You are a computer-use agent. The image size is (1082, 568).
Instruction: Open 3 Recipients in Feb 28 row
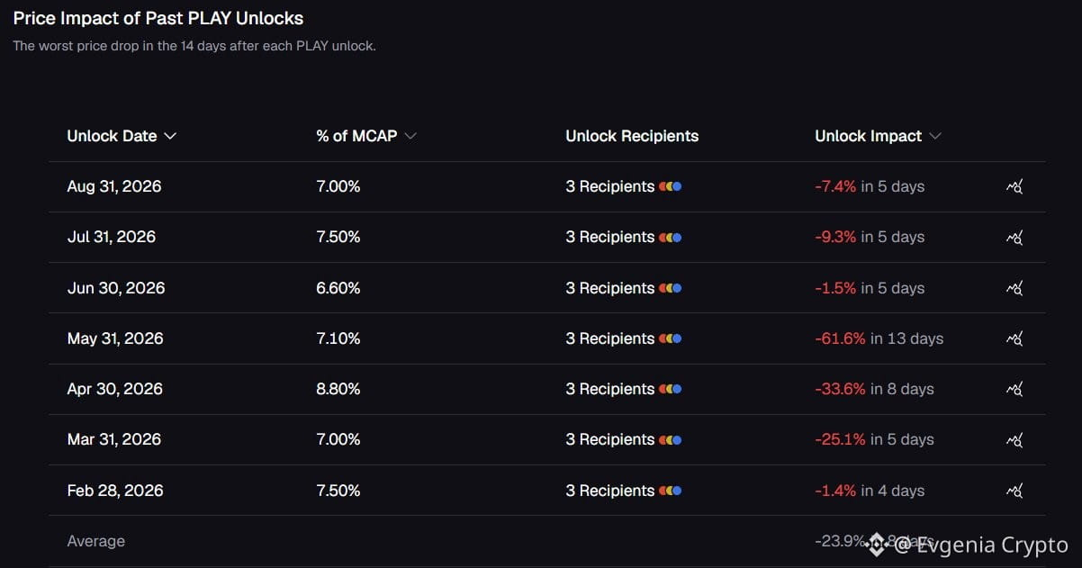(609, 491)
